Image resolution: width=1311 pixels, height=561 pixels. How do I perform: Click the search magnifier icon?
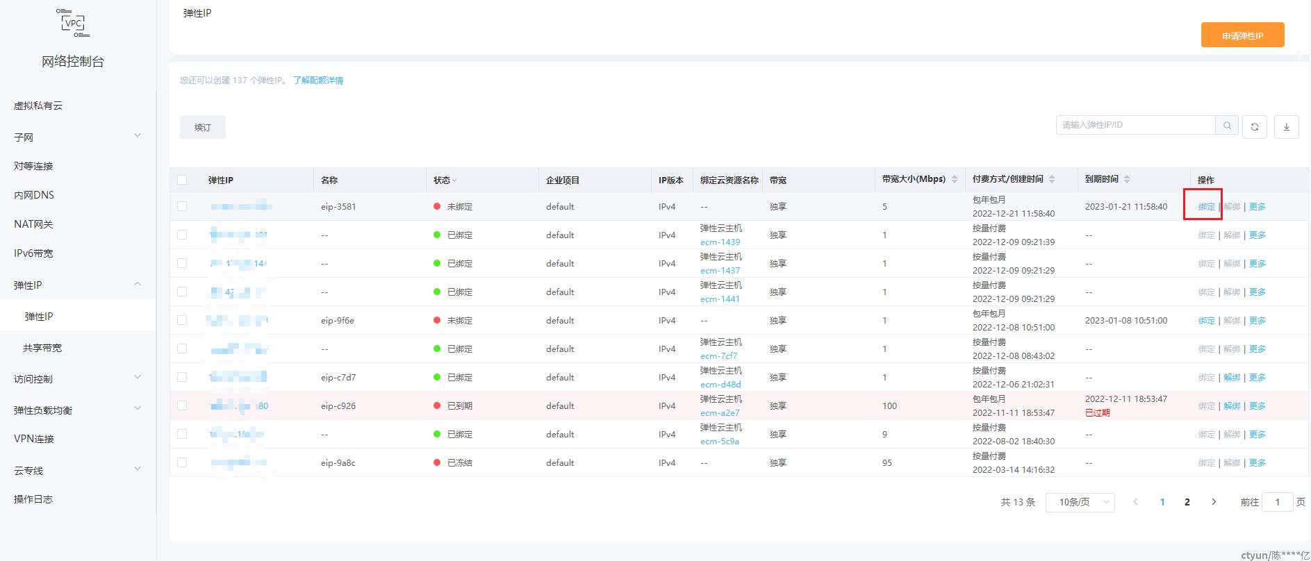pyautogui.click(x=1227, y=126)
